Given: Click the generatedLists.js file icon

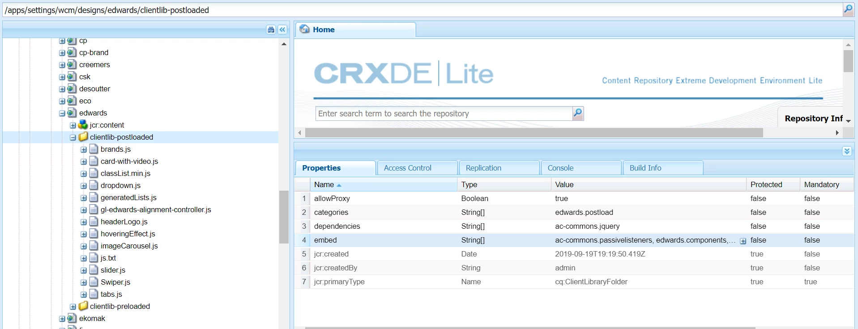Looking at the screenshot, I should point(94,197).
